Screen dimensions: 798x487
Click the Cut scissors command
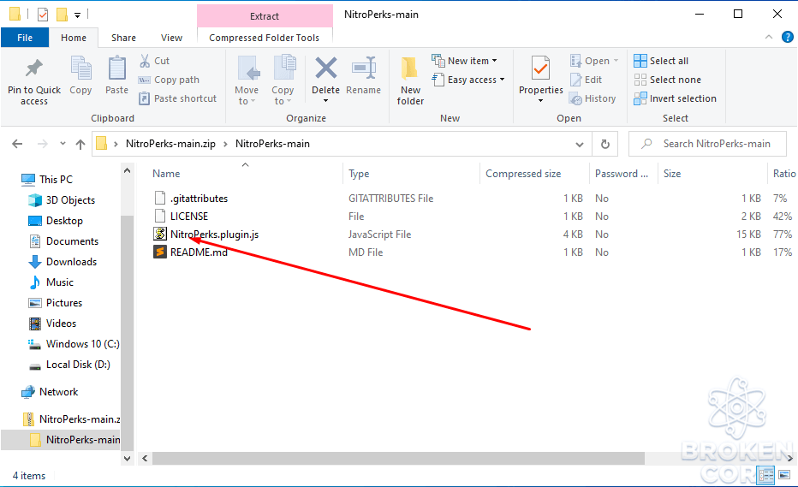click(x=154, y=61)
